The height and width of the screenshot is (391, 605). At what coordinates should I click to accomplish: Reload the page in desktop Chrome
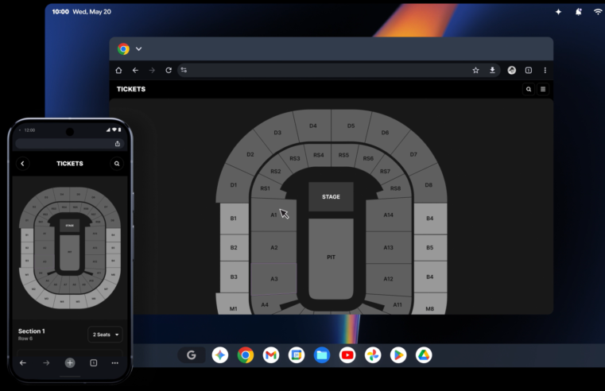169,70
